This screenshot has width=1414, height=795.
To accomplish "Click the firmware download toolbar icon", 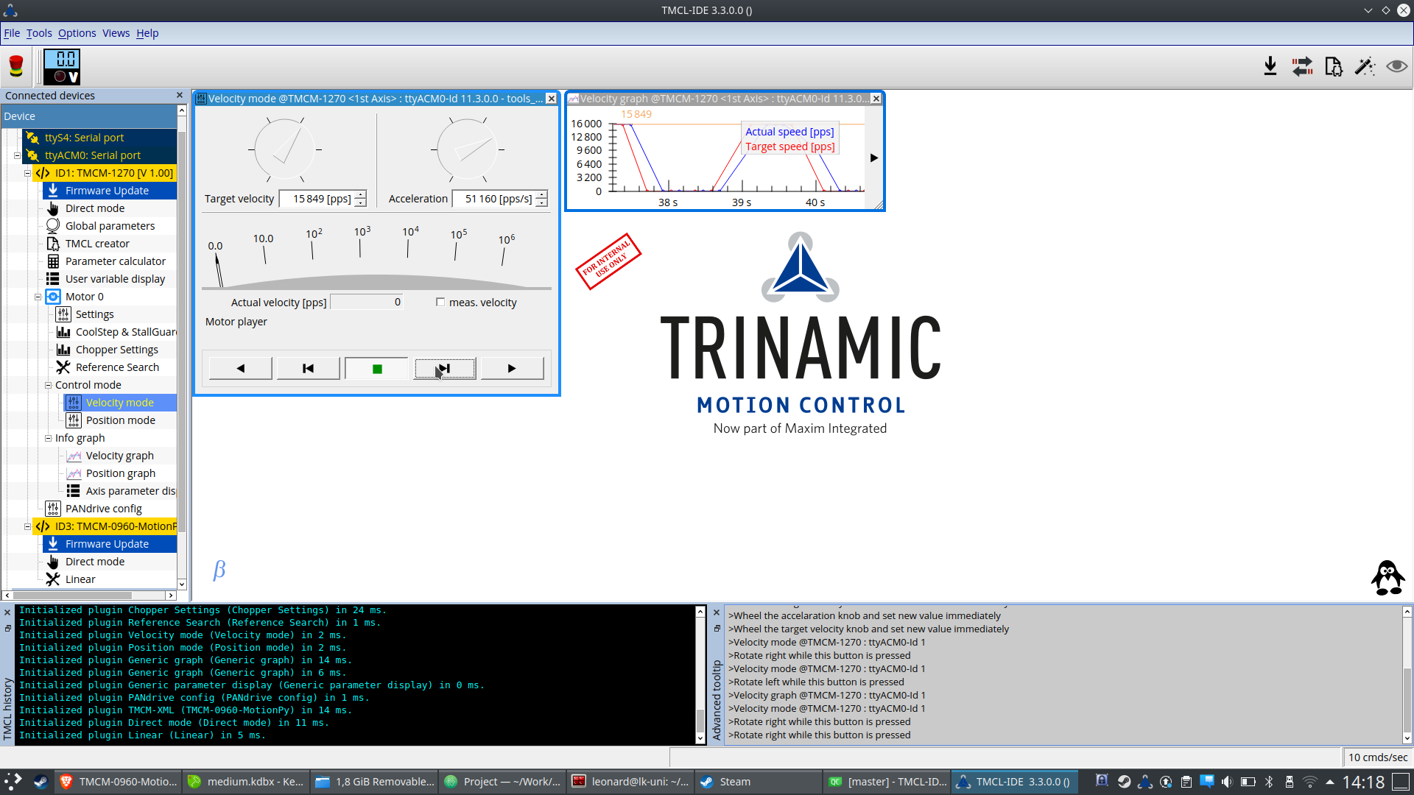I will [1271, 66].
